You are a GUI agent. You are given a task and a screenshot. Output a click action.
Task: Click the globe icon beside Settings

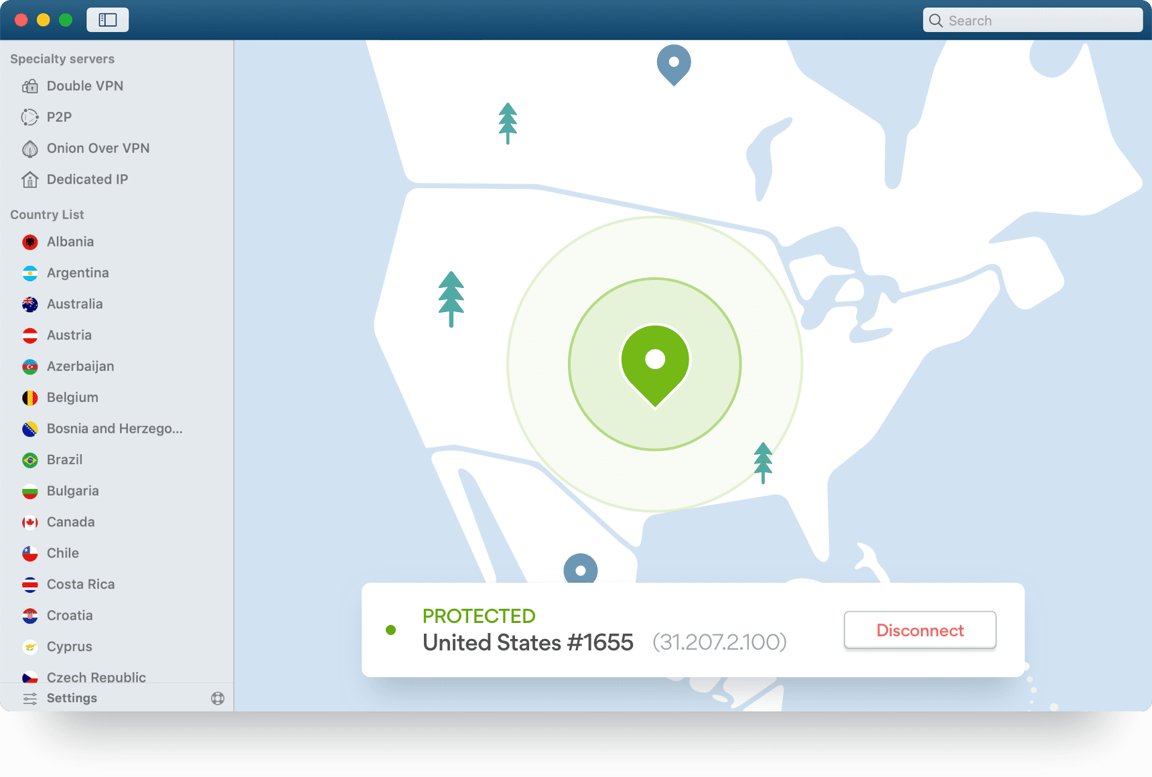click(218, 698)
